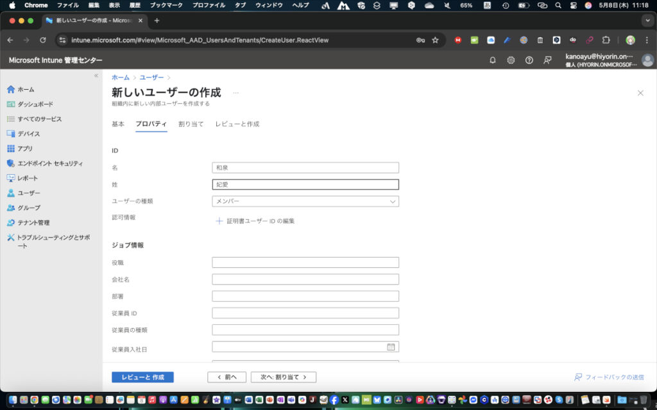Open the ユーザーの種類 dropdown
Image resolution: width=657 pixels, height=410 pixels.
tap(305, 201)
